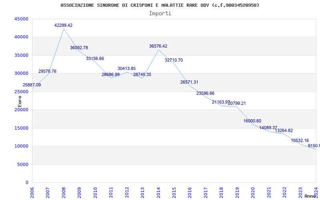Click the Importi subtitle

[x=160, y=14]
